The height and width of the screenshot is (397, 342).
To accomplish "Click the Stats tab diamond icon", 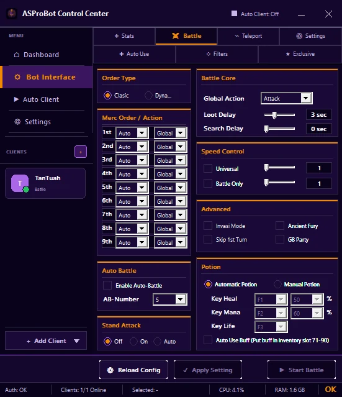I will [117, 36].
